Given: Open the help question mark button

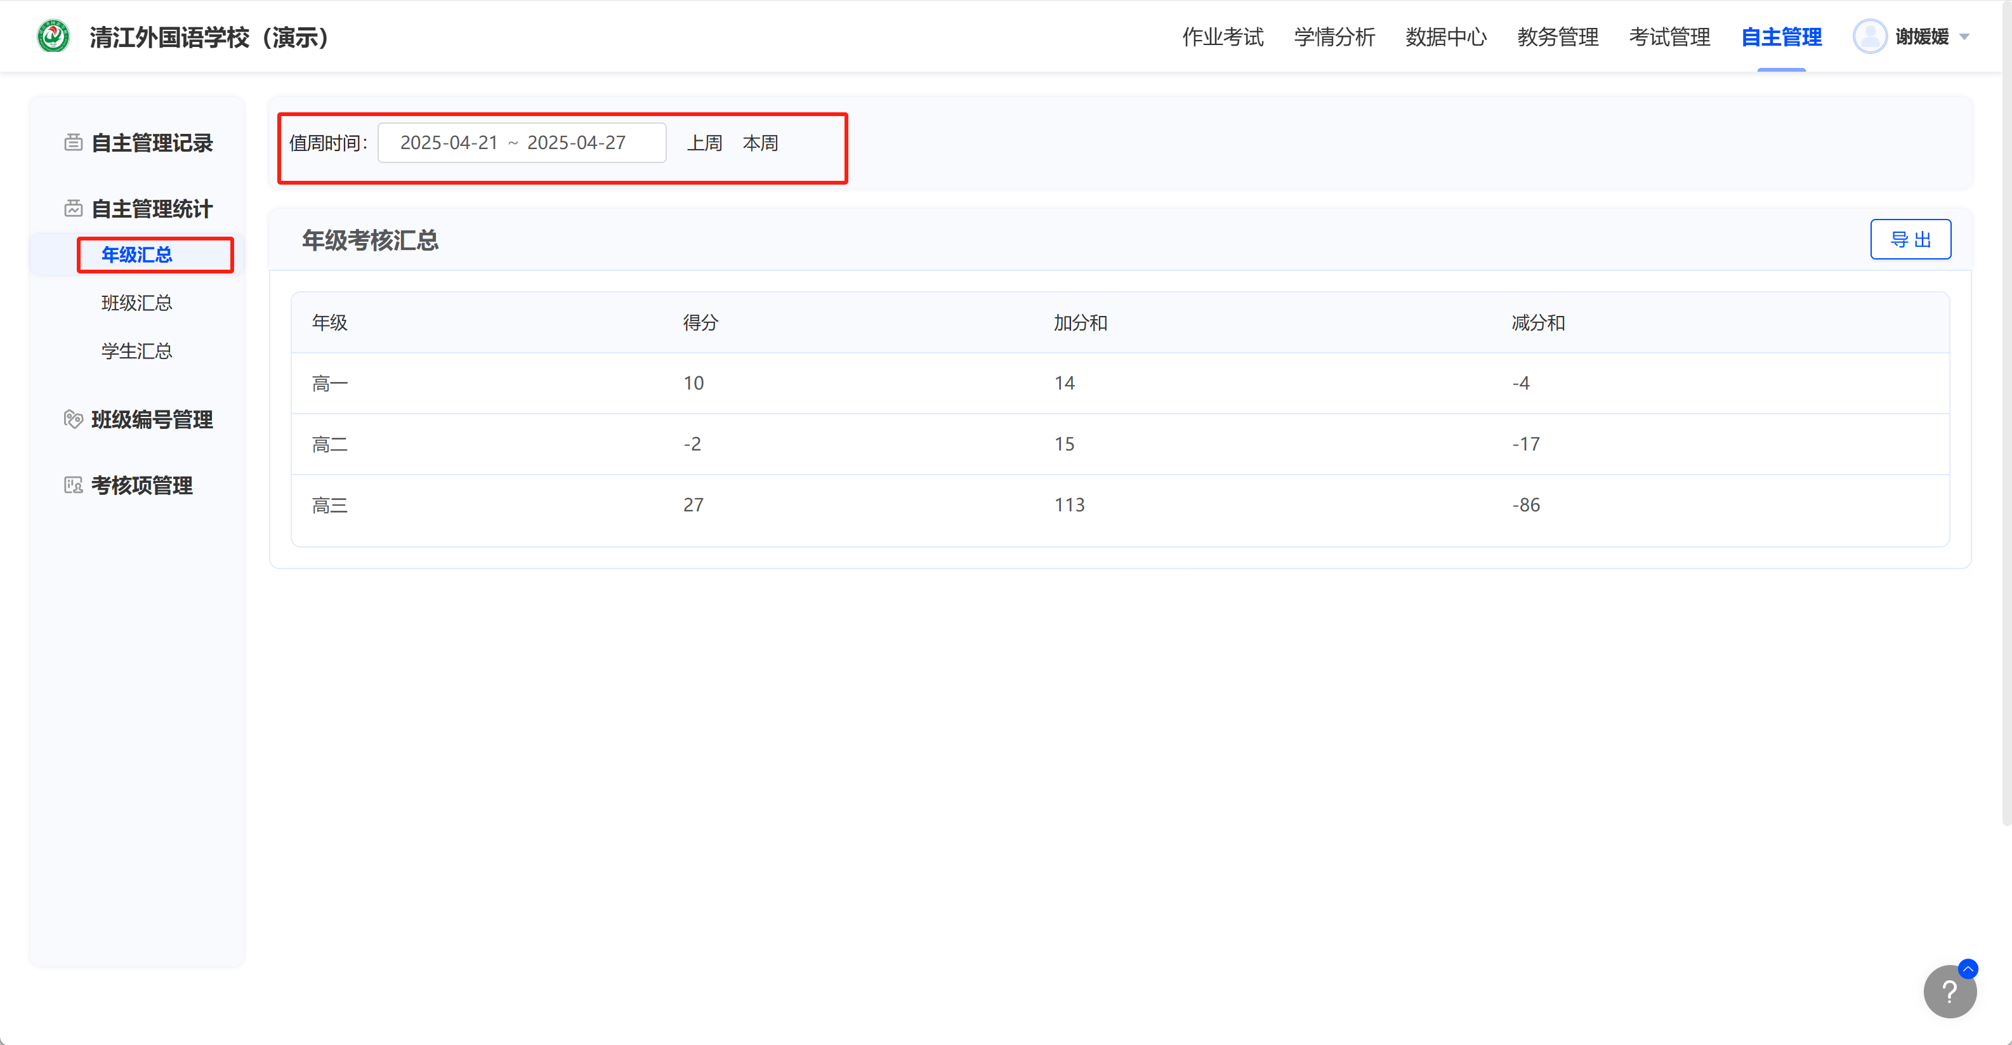Looking at the screenshot, I should click(x=1950, y=991).
